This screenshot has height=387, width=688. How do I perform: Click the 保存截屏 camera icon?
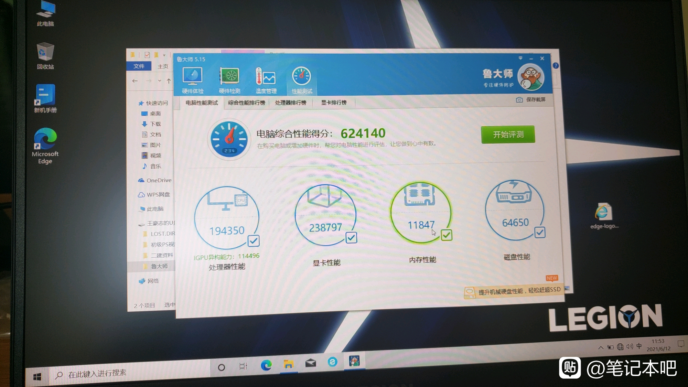click(519, 100)
